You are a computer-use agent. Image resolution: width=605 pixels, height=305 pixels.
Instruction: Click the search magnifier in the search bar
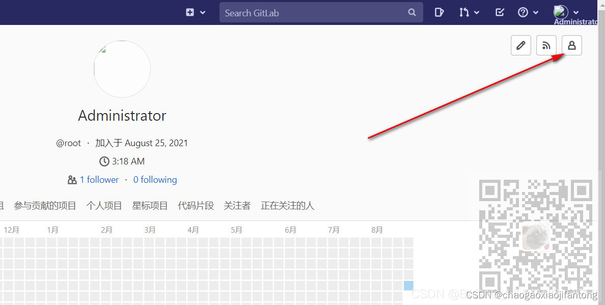coord(411,12)
